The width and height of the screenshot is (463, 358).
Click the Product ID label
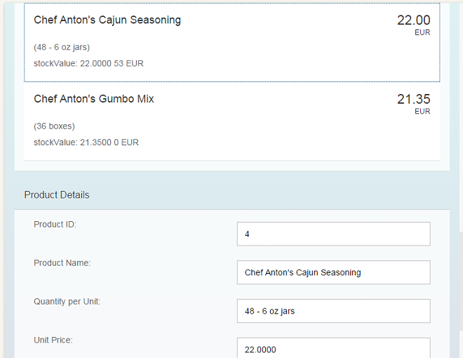(x=55, y=225)
